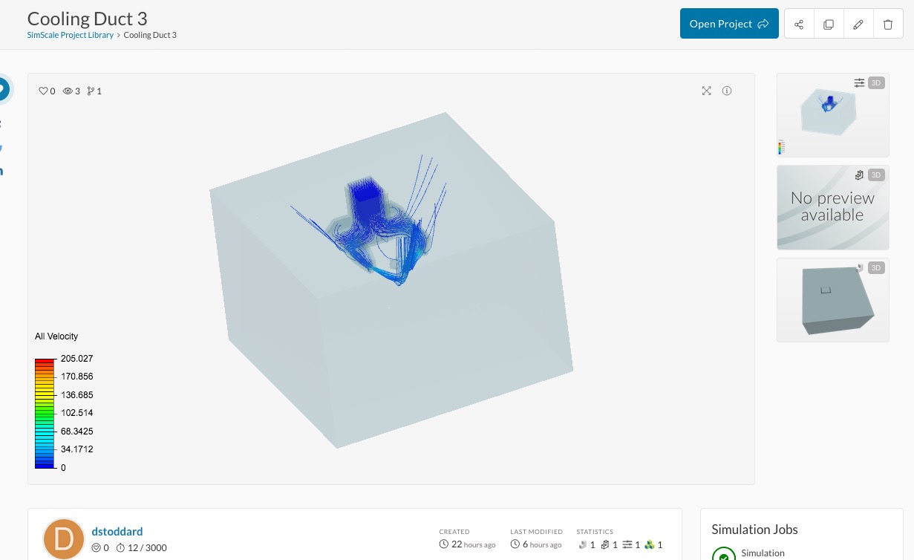Like the project with the heart icon
The height and width of the screenshot is (560, 914).
(42, 91)
